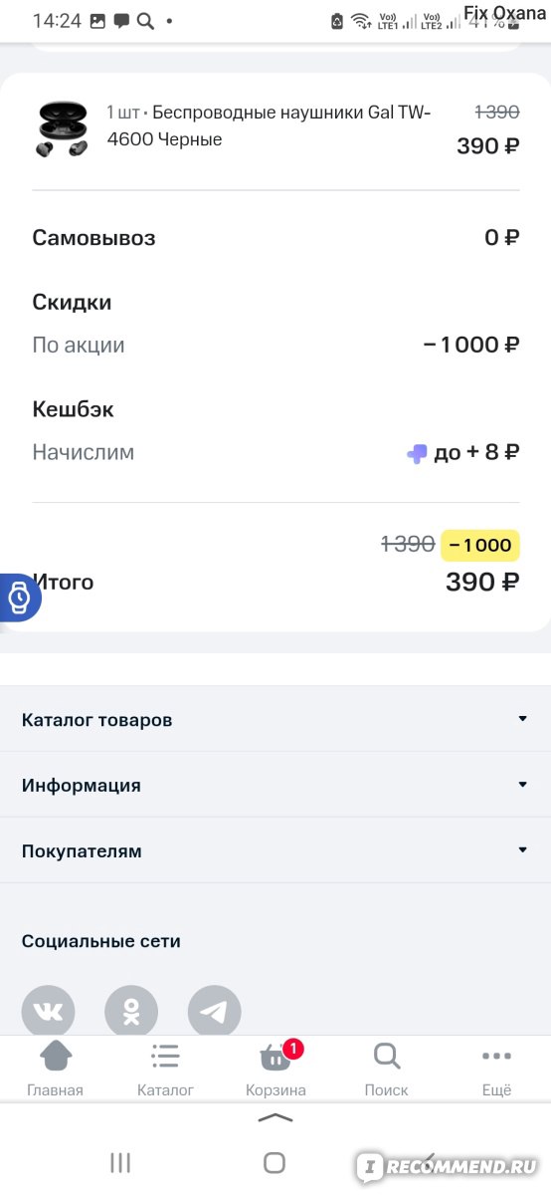This screenshot has height=1195, width=551.
Task: Go to the Главная tab
Action: [x=55, y=1069]
